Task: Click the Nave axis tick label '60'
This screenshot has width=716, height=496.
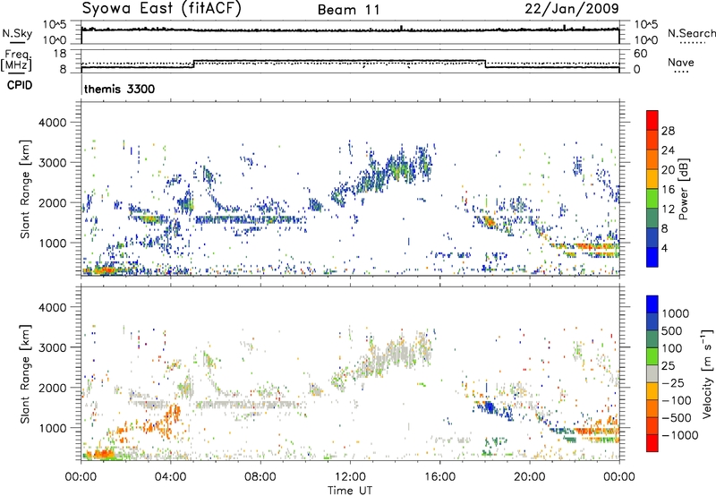Action: (641, 54)
